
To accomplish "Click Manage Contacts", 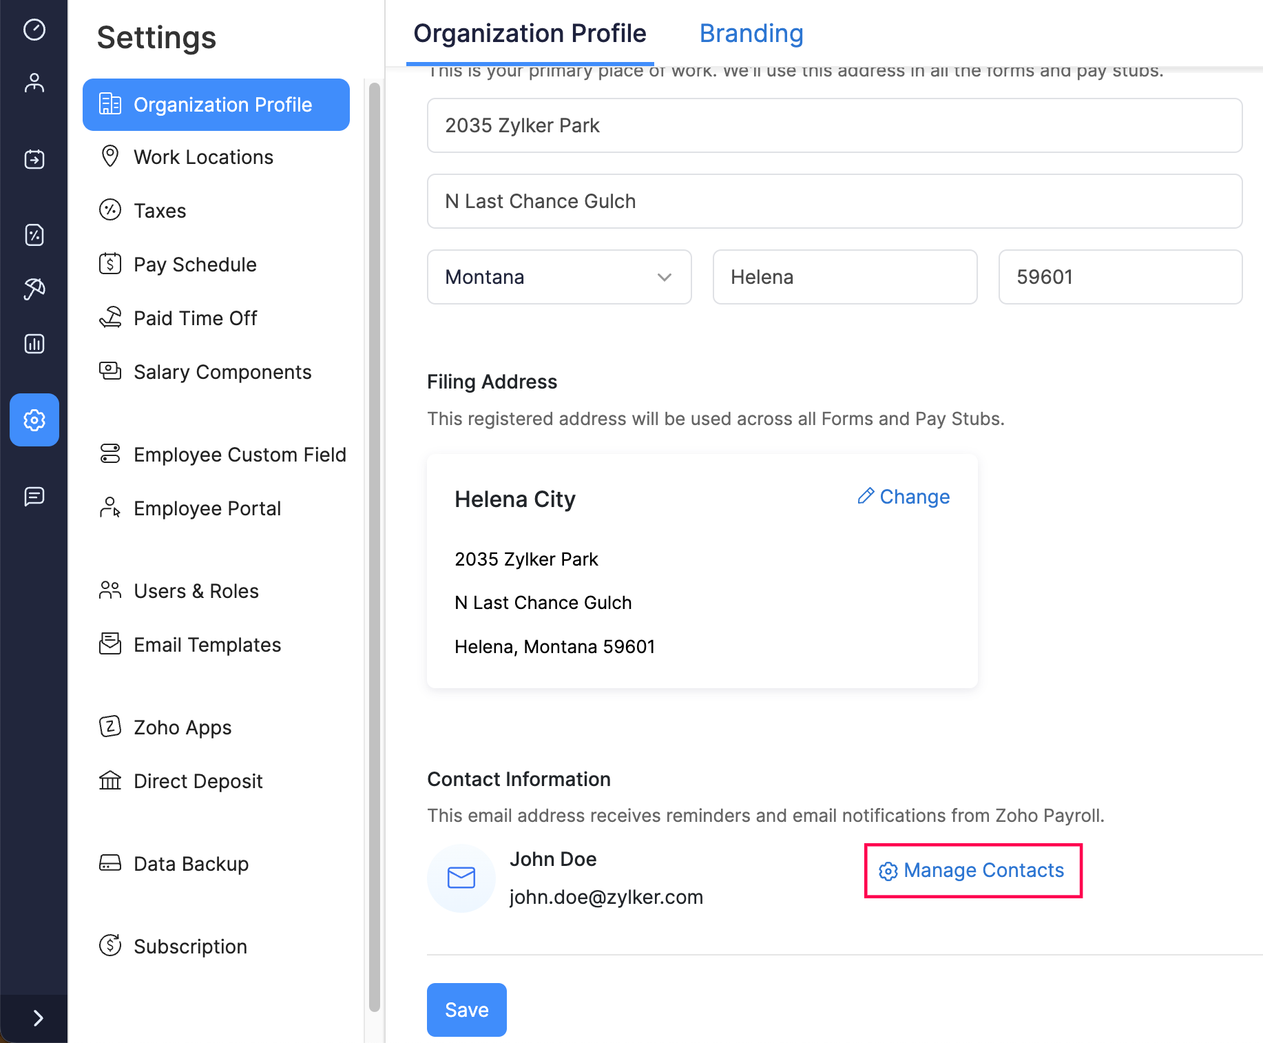I will click(973, 870).
